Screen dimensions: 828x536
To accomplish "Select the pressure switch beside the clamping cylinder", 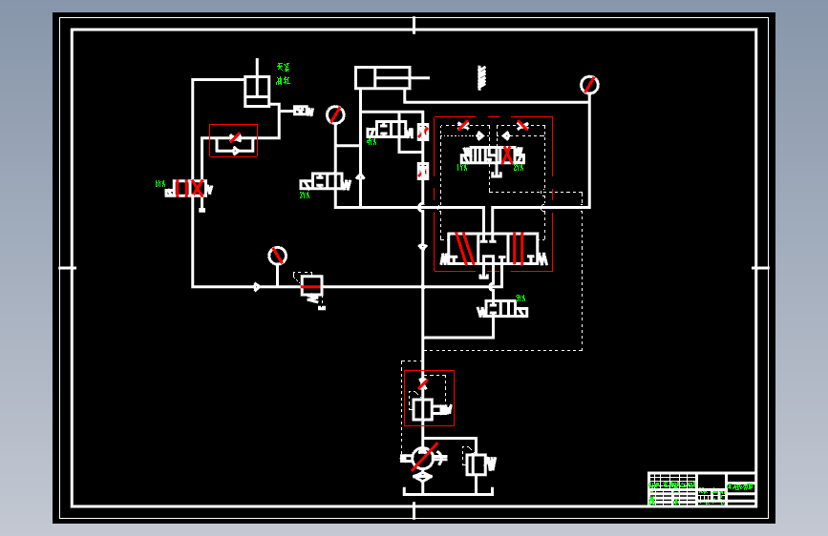I will click(304, 111).
